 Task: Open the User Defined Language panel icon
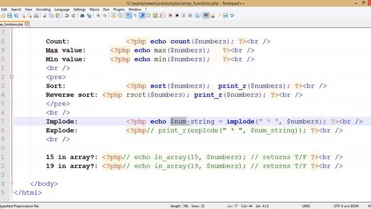click(148, 16)
